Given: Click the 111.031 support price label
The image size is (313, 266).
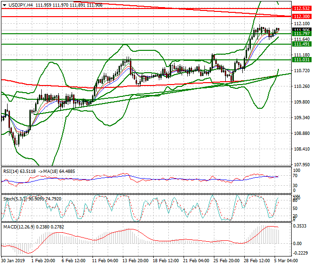Looking at the screenshot, I should pos(302,59).
